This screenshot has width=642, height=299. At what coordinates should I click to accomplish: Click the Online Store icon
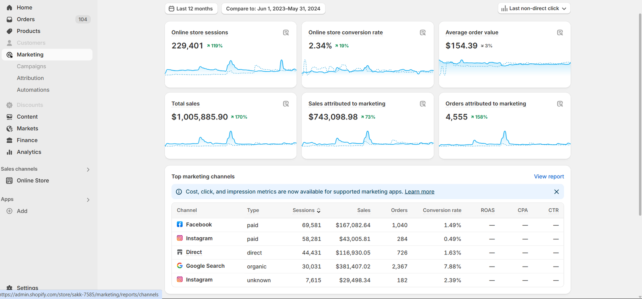tap(9, 180)
